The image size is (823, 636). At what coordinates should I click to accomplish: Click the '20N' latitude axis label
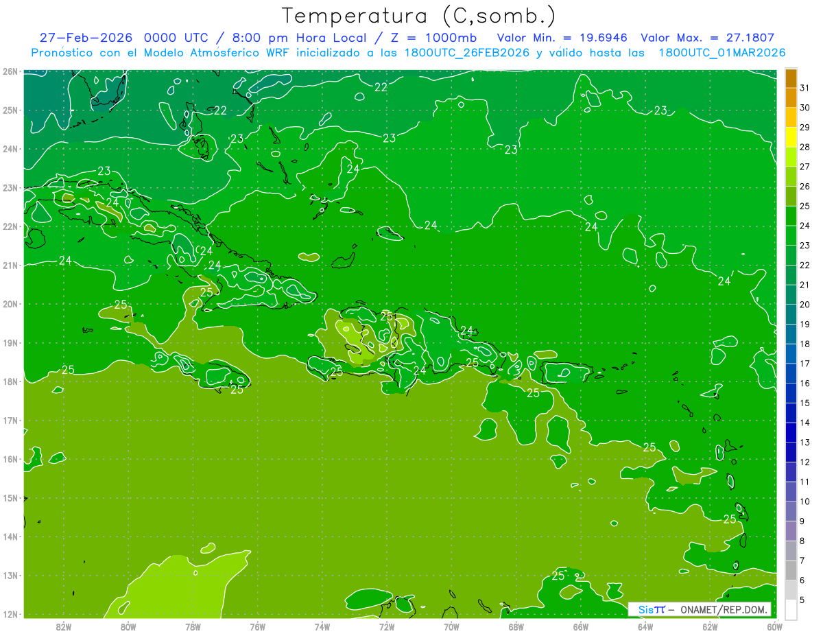tap(10, 304)
